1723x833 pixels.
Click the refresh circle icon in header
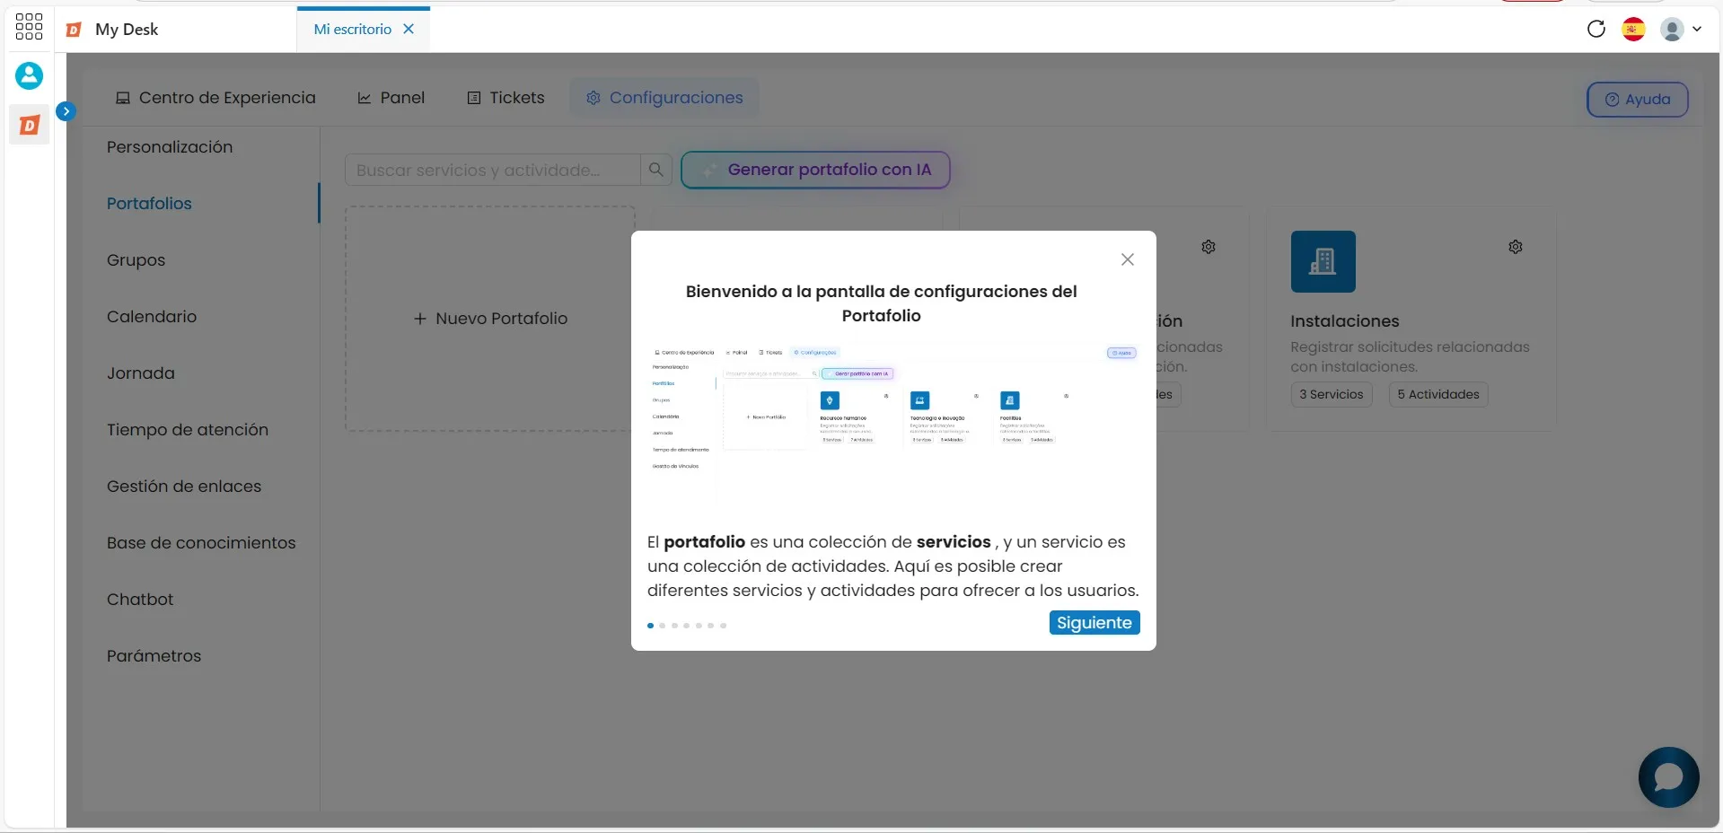coord(1596,29)
